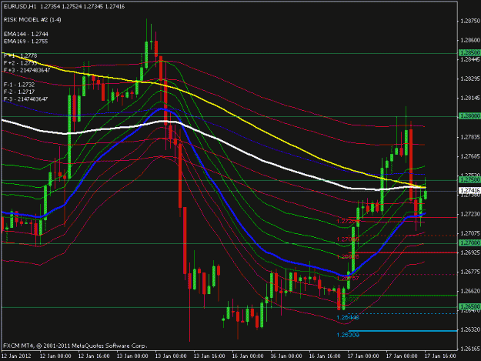Click the 17 Jan 08:00 time label

click(402, 356)
